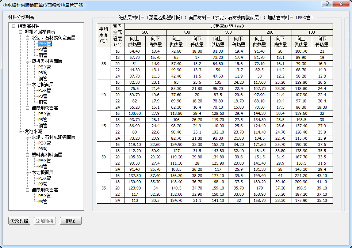
Task: Select 铜管 under 聚氯乙烯塑料板 塑料类材料面层
Action: click(43, 79)
